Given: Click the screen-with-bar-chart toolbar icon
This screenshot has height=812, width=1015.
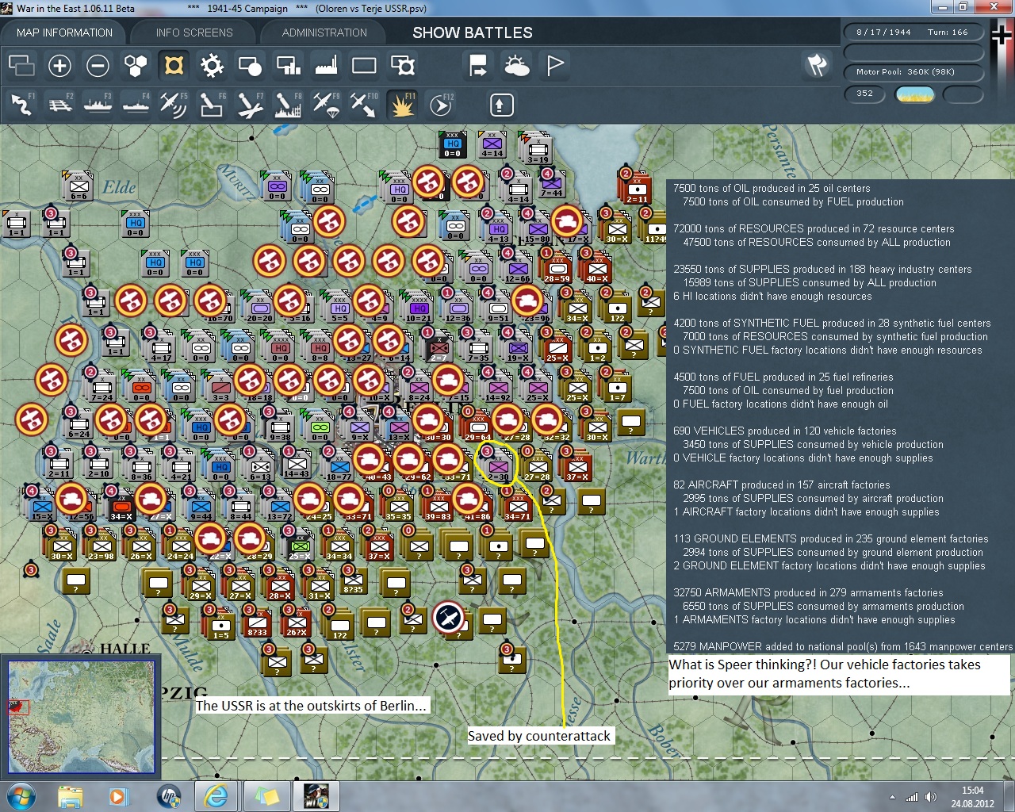Looking at the screenshot, I should tap(288, 65).
